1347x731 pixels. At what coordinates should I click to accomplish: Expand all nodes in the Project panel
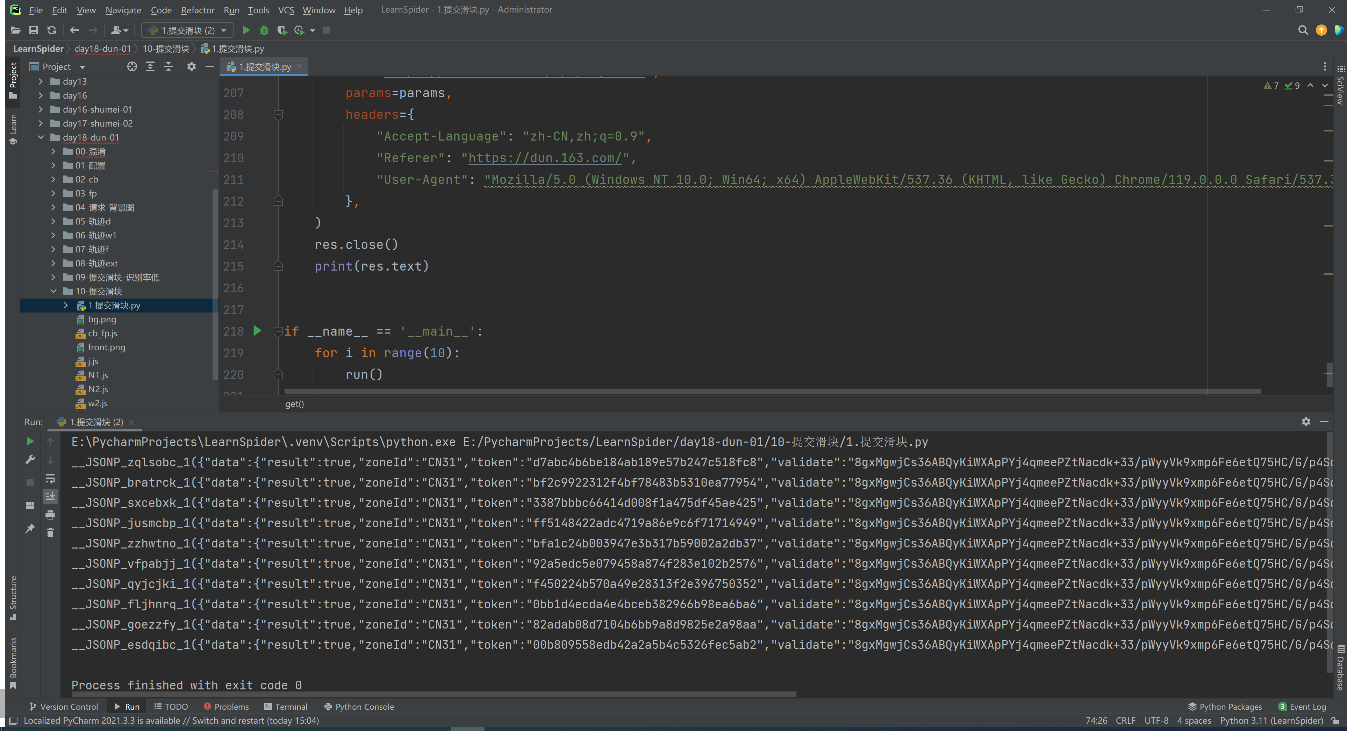(150, 66)
